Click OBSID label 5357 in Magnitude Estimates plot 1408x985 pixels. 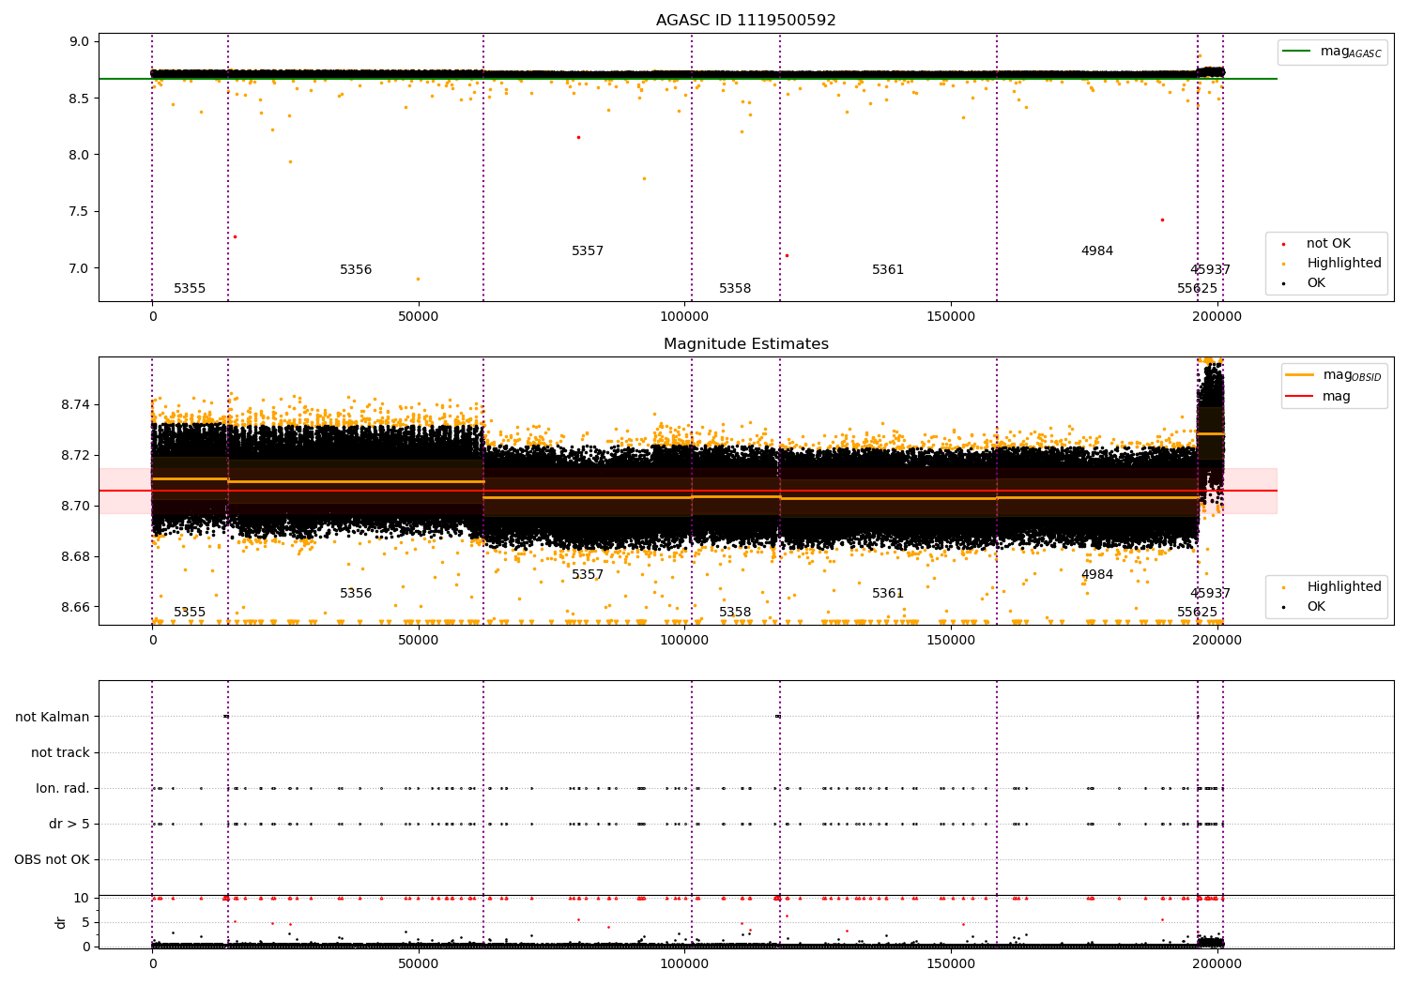coord(588,575)
